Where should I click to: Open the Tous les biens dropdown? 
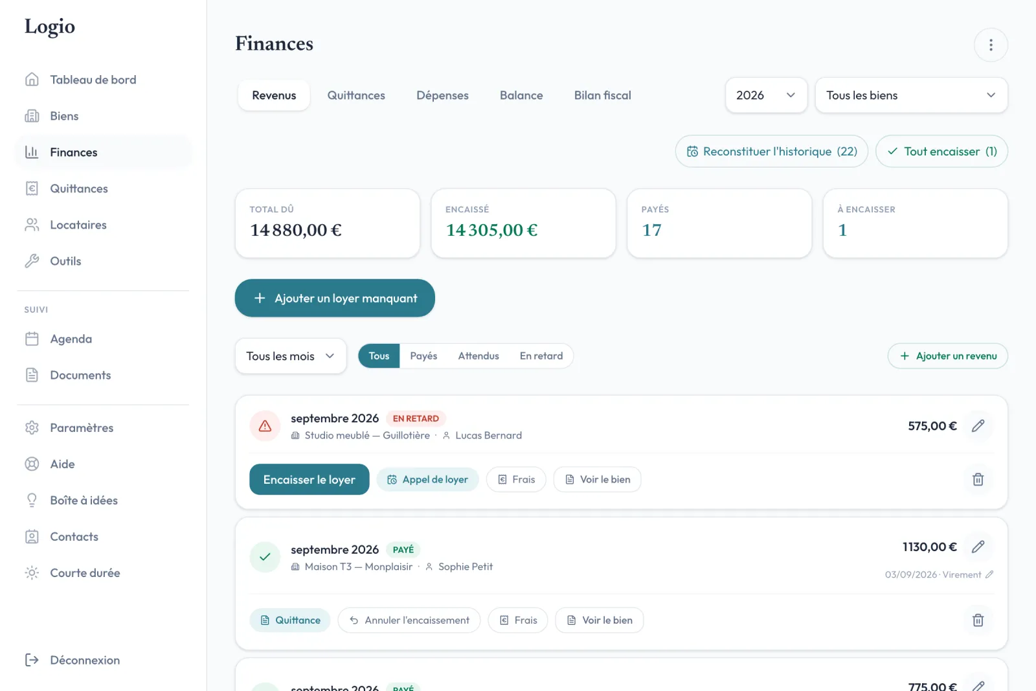[x=911, y=95]
